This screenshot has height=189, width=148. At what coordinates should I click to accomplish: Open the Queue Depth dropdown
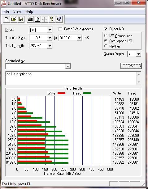pyautogui.click(x=138, y=54)
